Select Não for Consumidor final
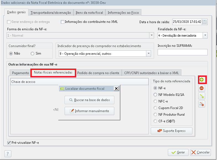Image resolution: width=217 pixels, height=160 pixels. [x=11, y=53]
